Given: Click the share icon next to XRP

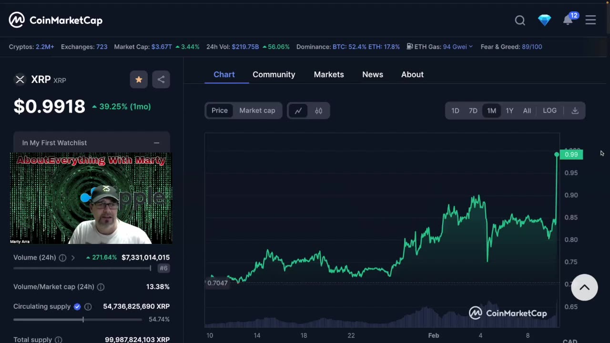Looking at the screenshot, I should [161, 80].
